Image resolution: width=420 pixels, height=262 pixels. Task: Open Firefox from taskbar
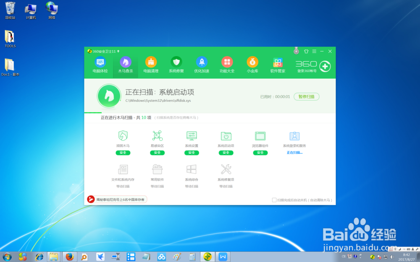tap(70, 257)
